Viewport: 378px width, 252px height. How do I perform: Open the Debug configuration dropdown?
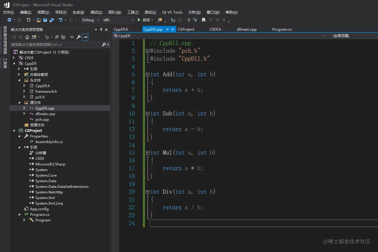(x=91, y=20)
